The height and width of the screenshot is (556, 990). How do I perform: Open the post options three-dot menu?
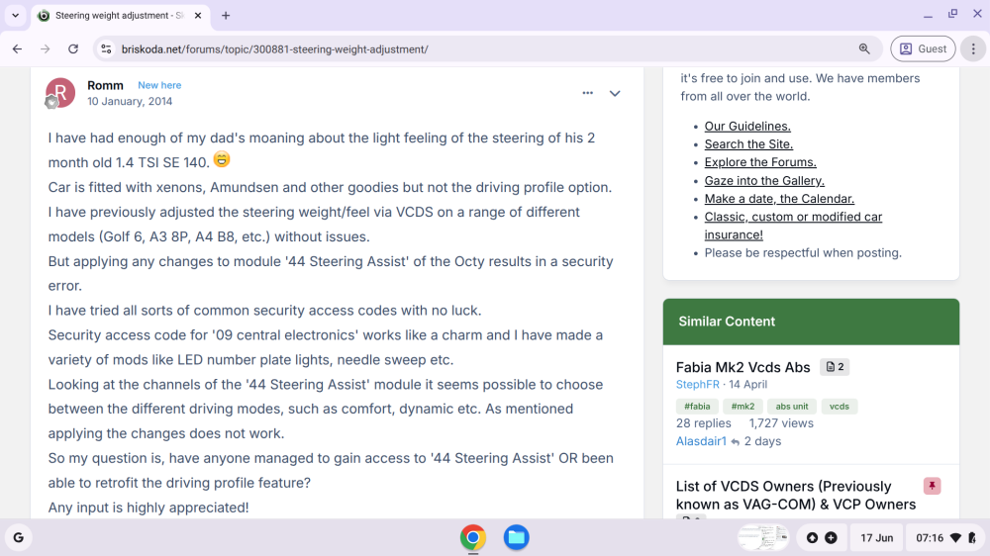[x=588, y=93]
